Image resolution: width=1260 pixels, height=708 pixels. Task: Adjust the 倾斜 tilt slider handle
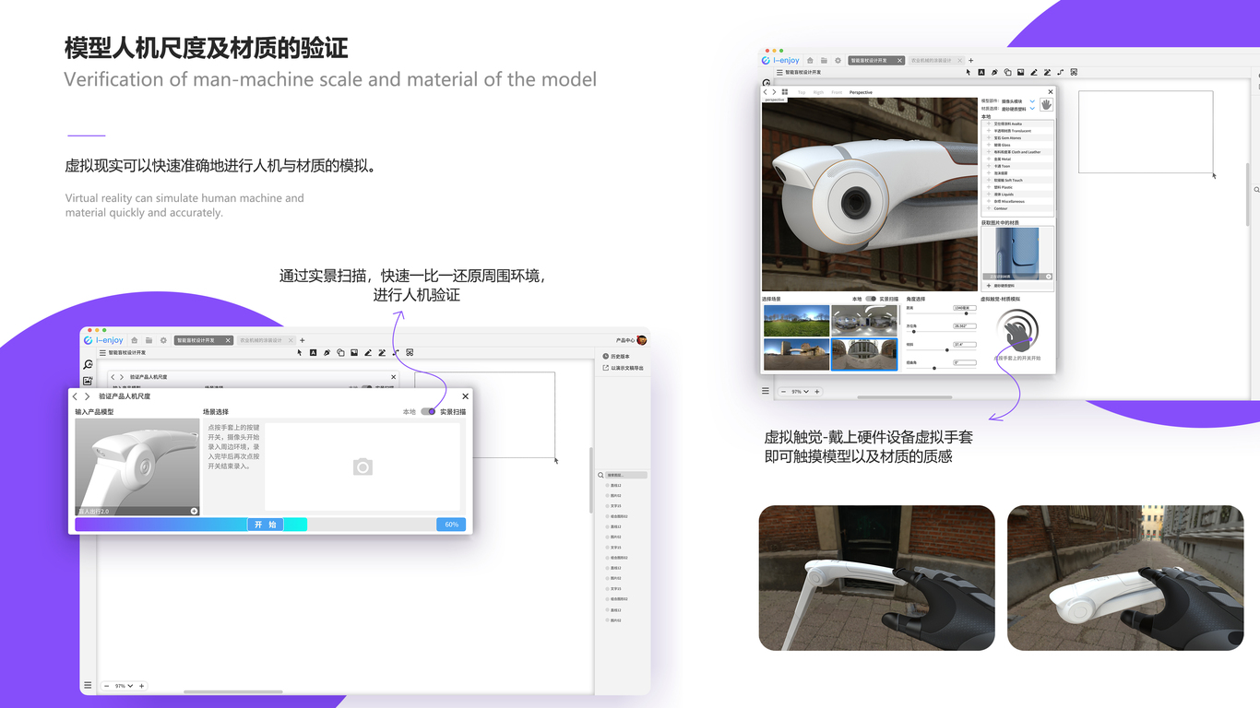[x=947, y=349]
